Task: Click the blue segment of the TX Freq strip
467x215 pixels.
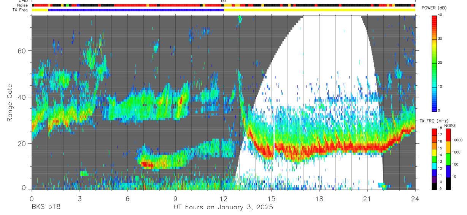Action: [x=136, y=10]
